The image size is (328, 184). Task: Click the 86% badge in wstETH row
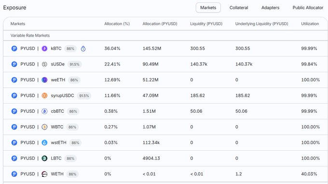pyautogui.click(x=75, y=143)
